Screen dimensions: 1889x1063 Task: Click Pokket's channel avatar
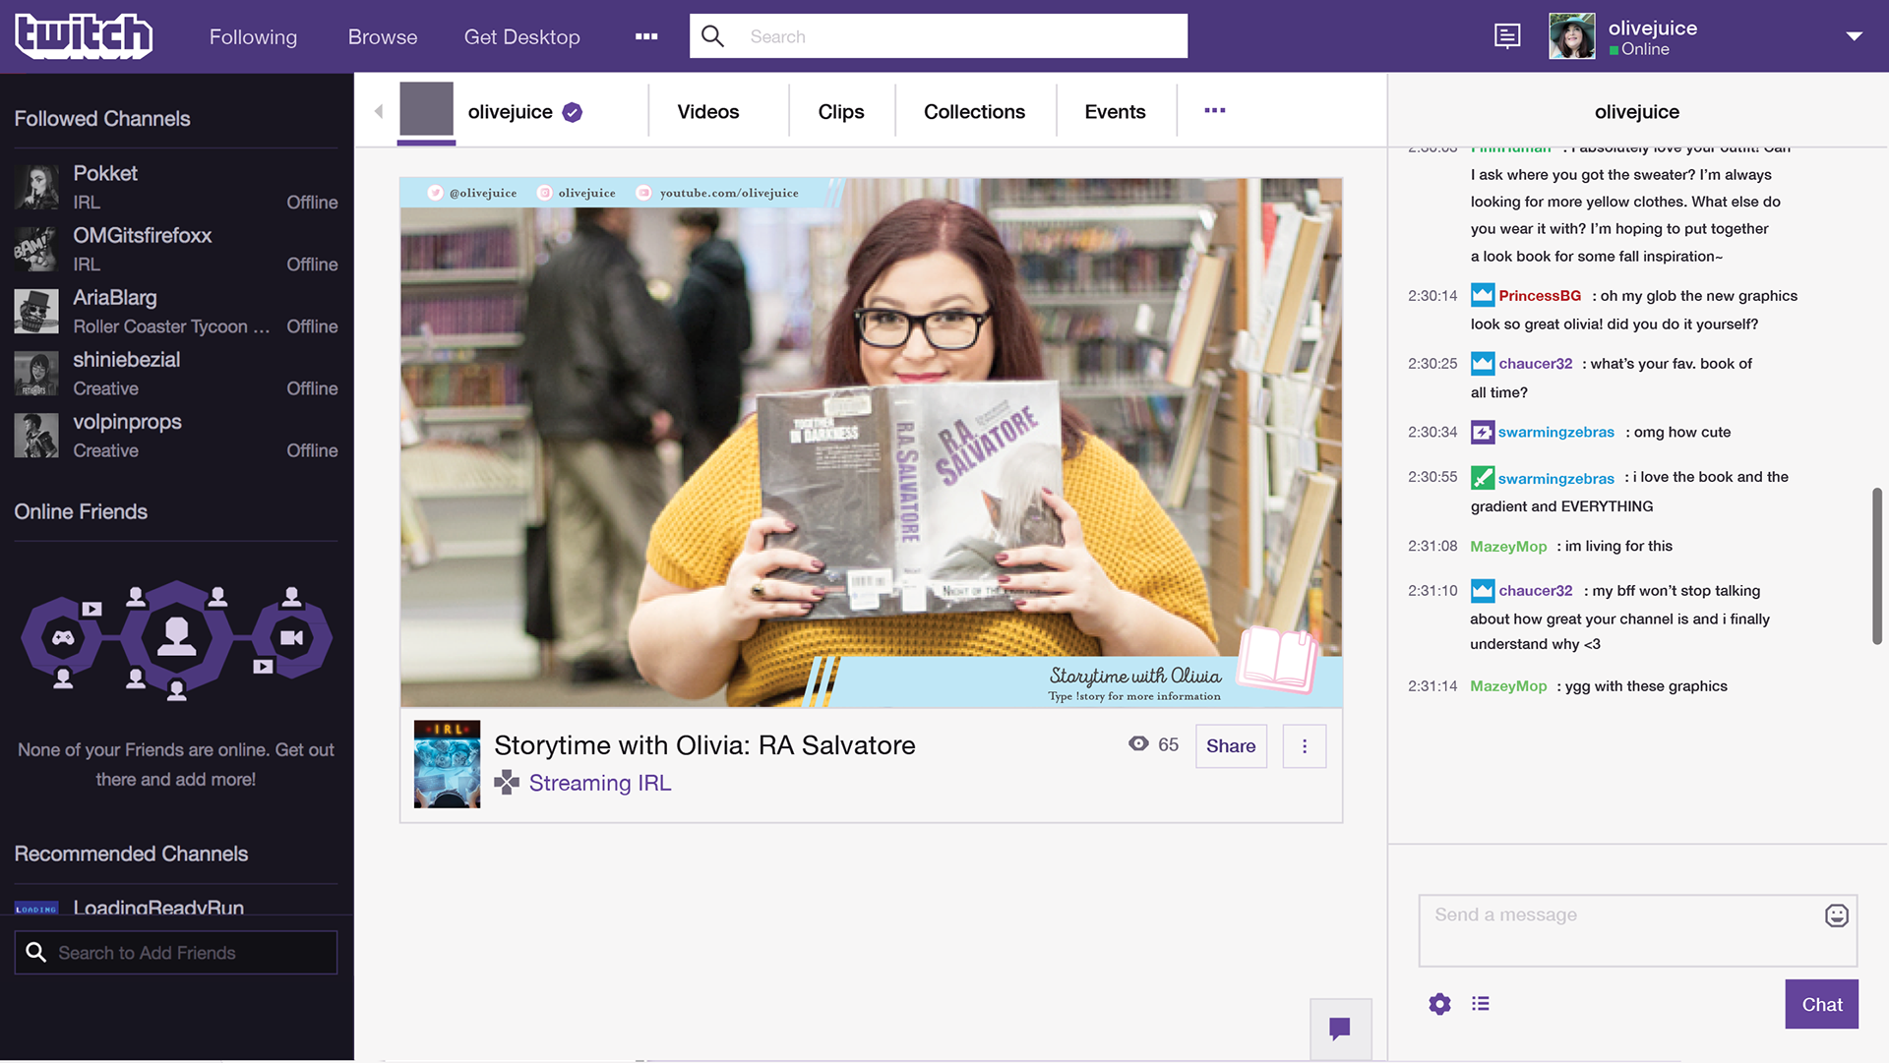36,187
